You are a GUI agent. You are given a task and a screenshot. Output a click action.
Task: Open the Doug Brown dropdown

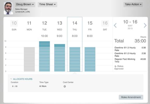pyautogui.click(x=25, y=4)
